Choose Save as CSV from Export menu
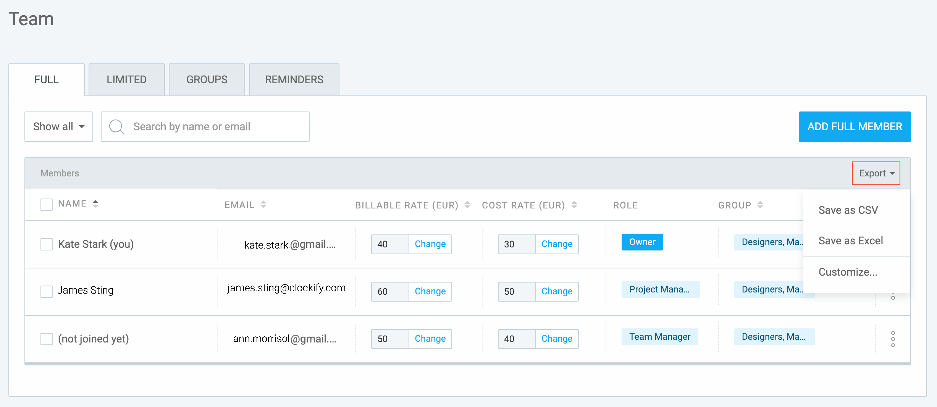This screenshot has height=407, width=937. point(848,210)
